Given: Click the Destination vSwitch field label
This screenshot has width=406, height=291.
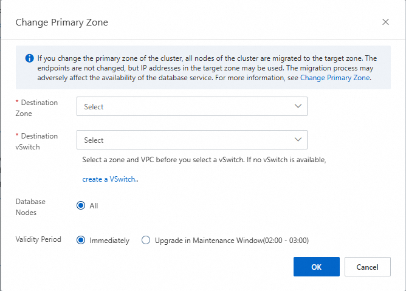Looking at the screenshot, I should (38, 141).
